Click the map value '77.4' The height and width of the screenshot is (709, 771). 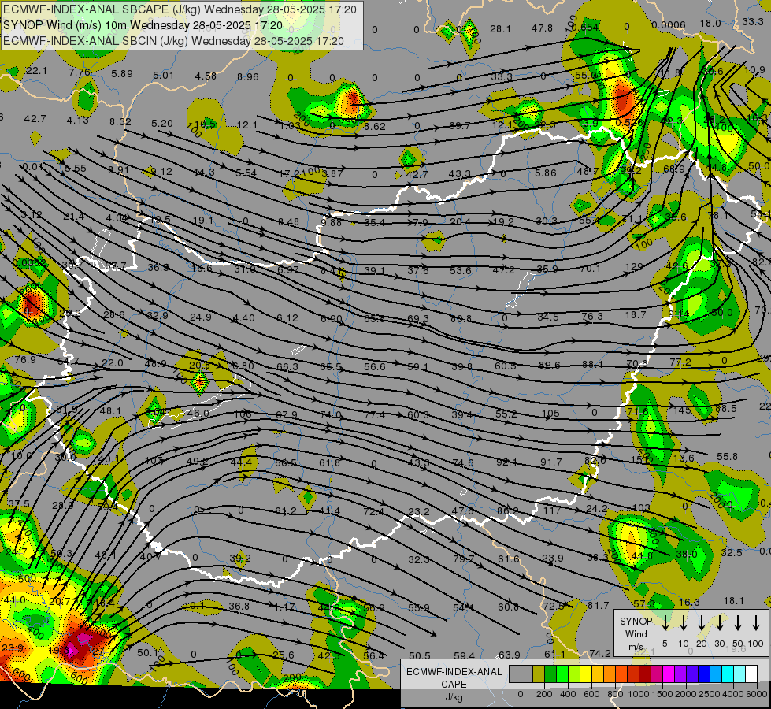point(374,415)
